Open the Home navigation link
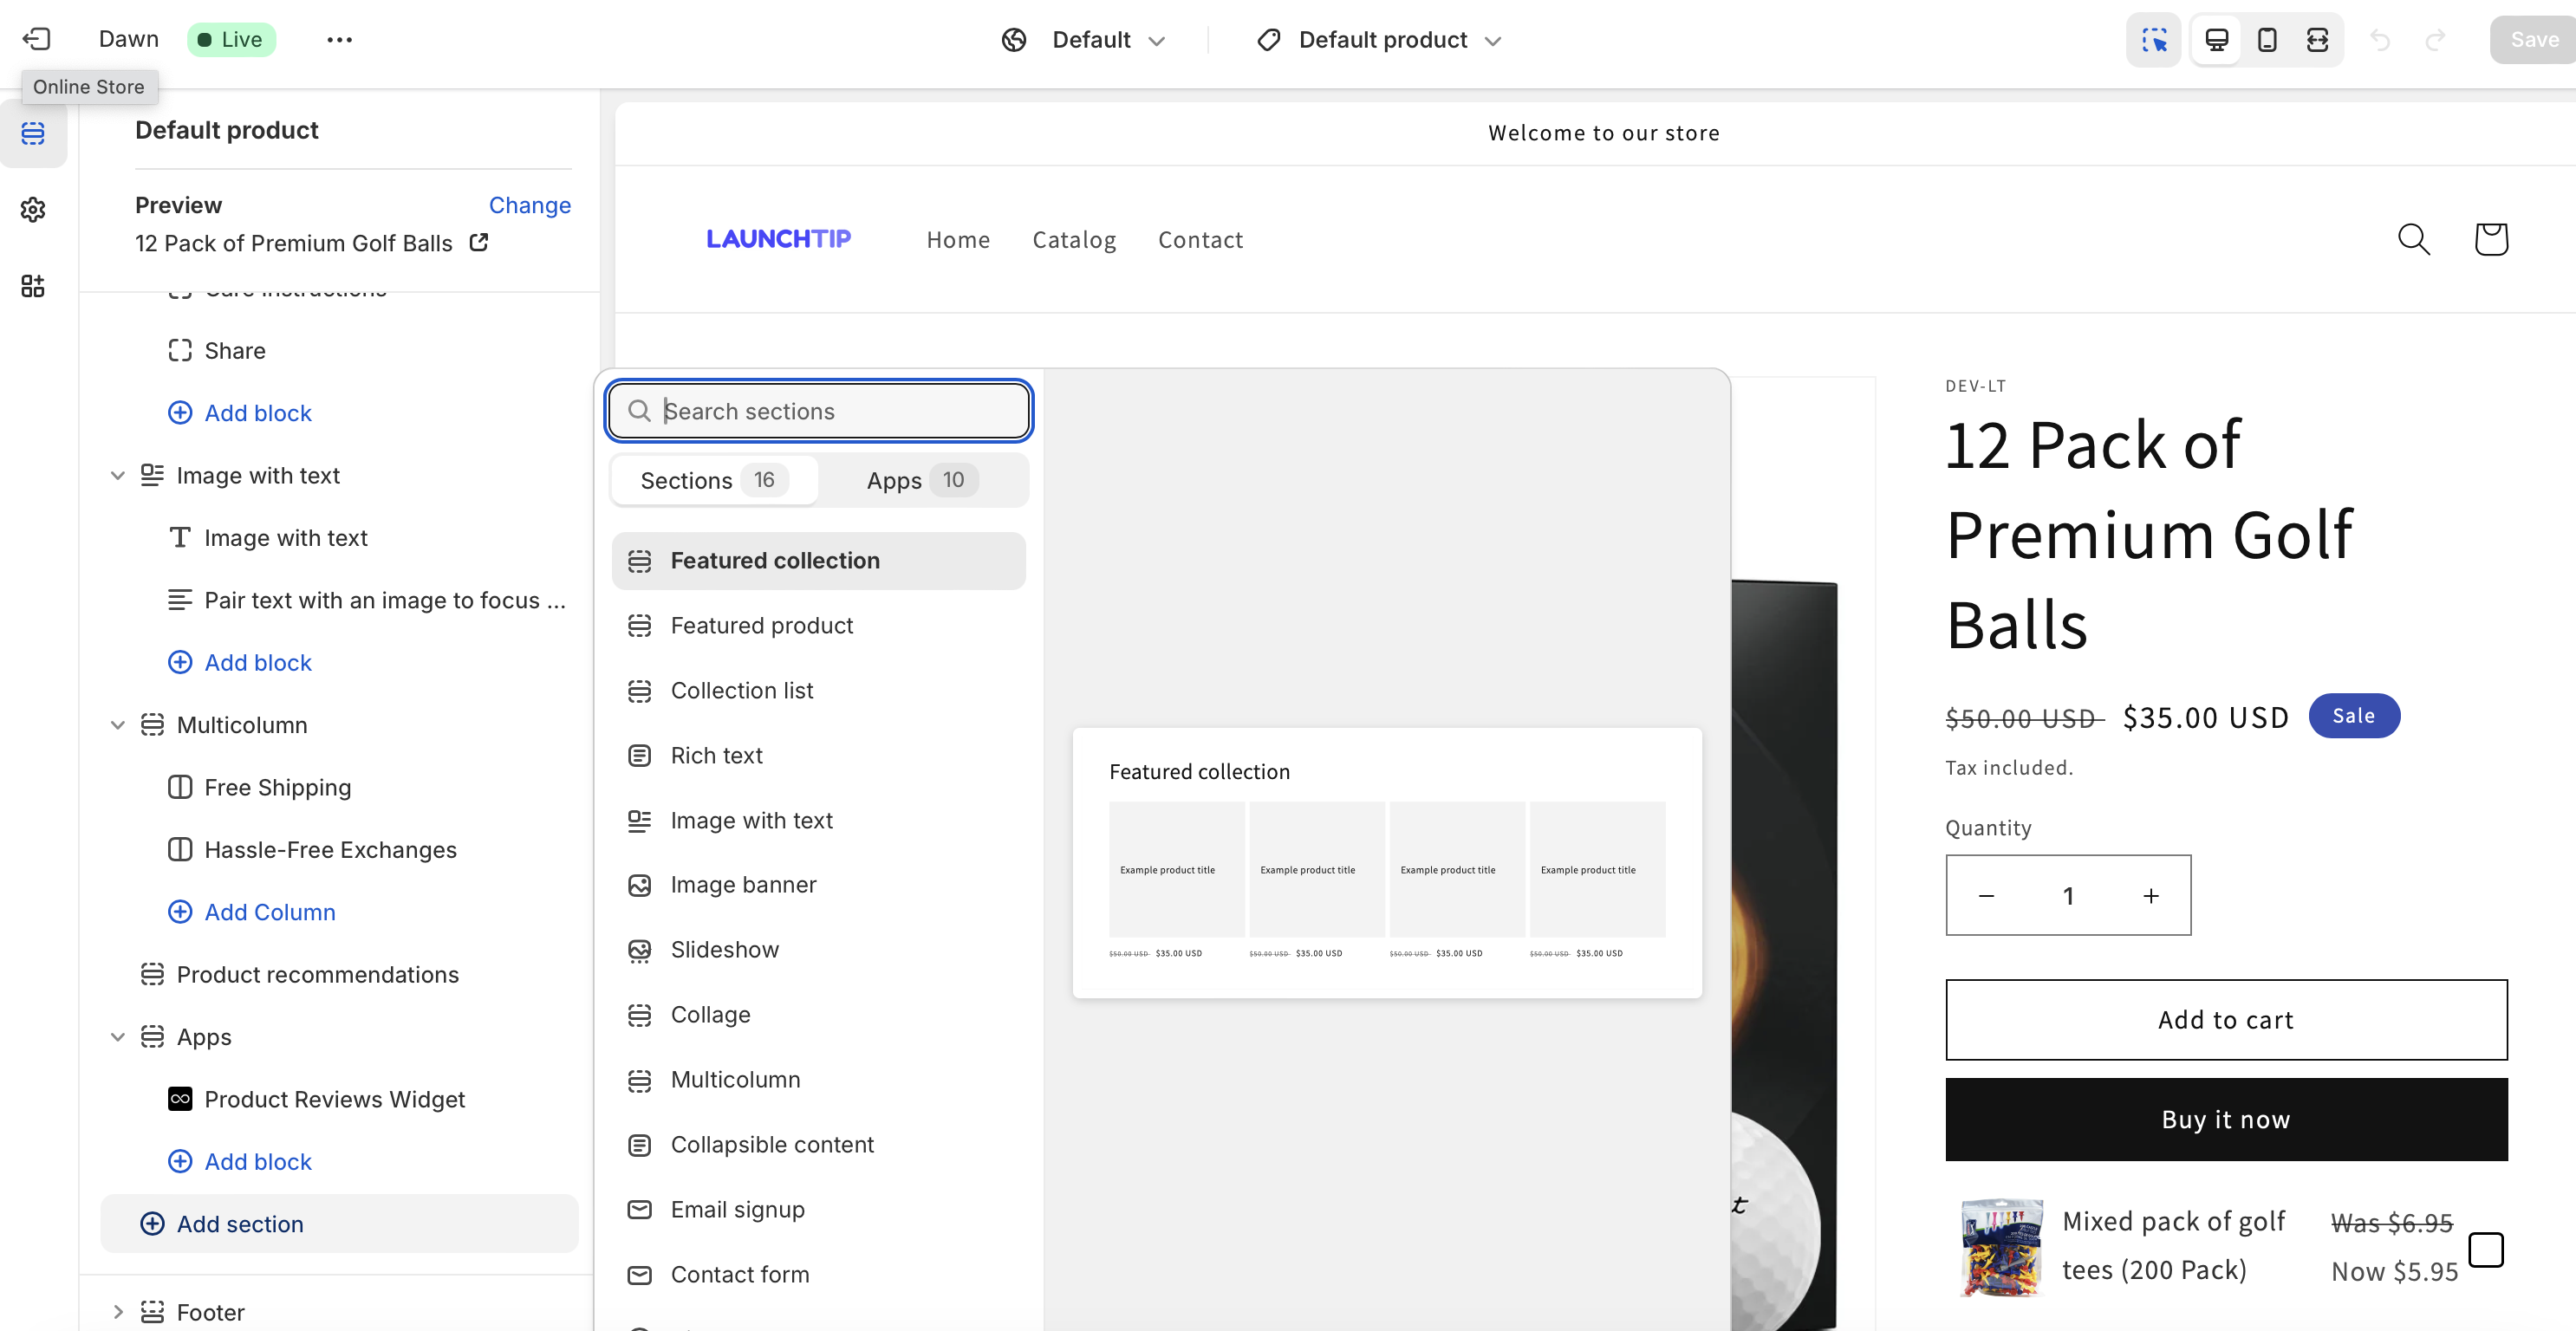Screen dimensions: 2576x1331 (x=957, y=239)
